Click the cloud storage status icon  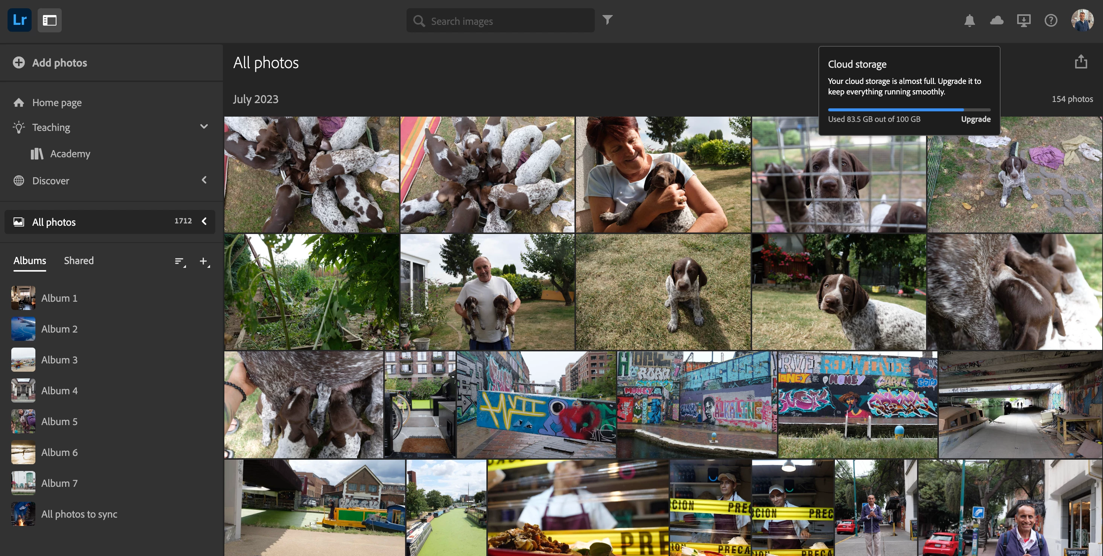996,20
